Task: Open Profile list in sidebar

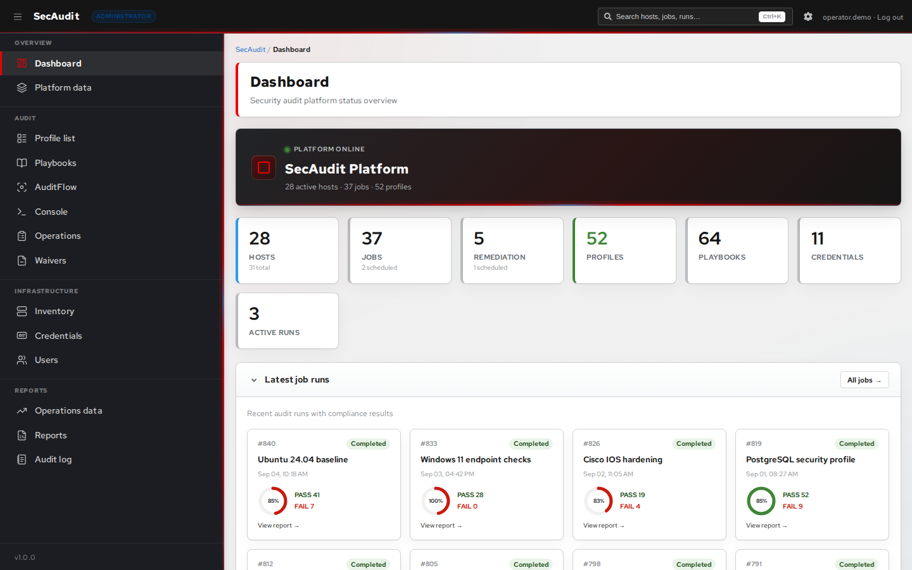Action: [111, 138]
